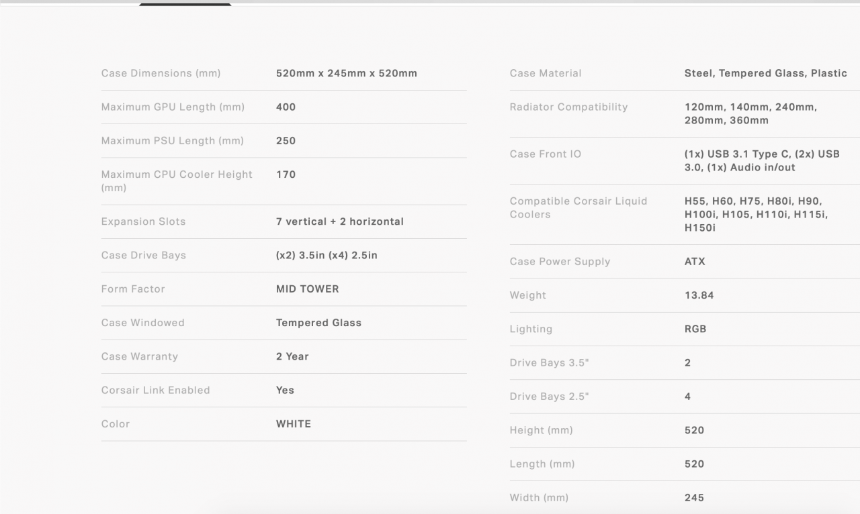Click the Case Front IO label
Image resolution: width=860 pixels, height=514 pixels.
pos(545,154)
